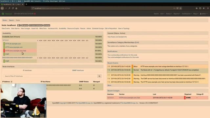
Task: Open the View Alarms link
Action: tap(15, 29)
